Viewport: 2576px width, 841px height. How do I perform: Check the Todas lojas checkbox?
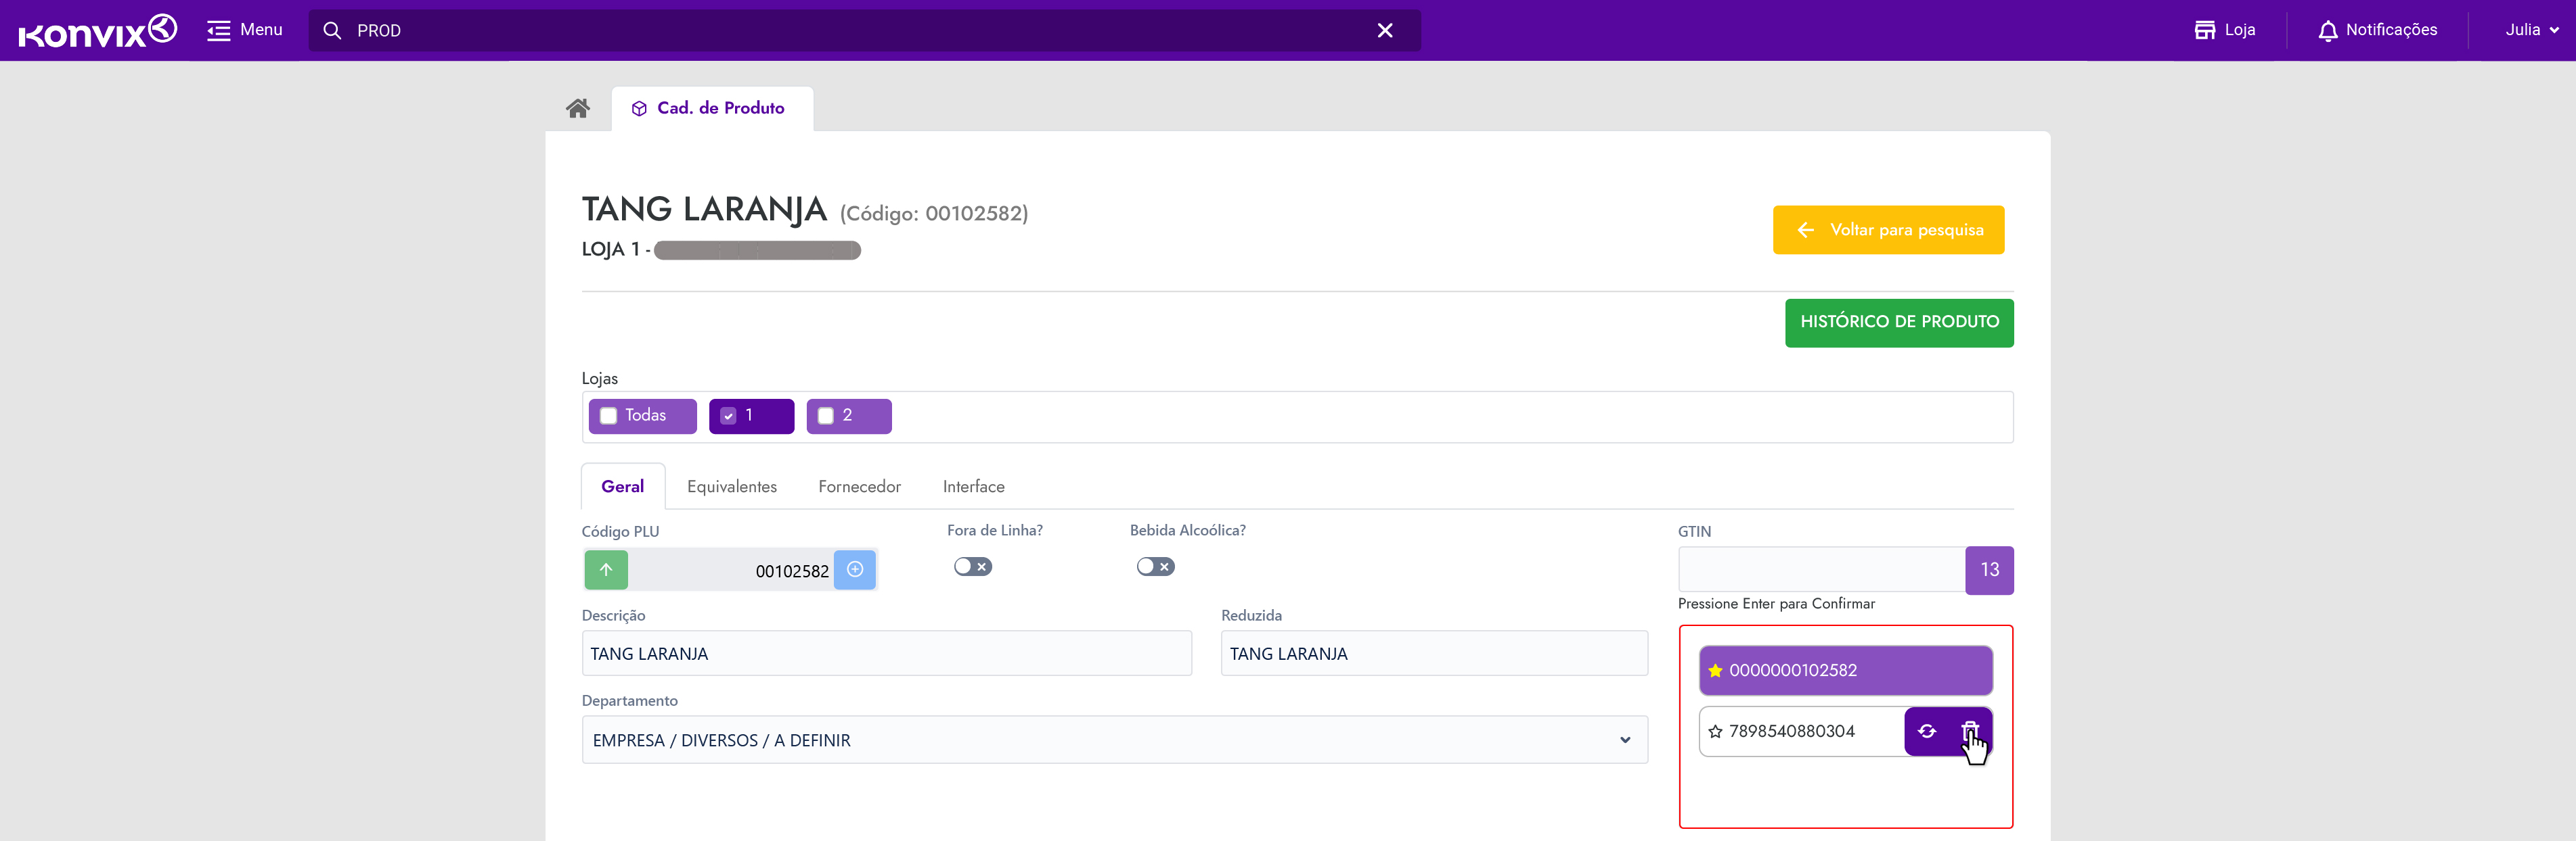608,416
